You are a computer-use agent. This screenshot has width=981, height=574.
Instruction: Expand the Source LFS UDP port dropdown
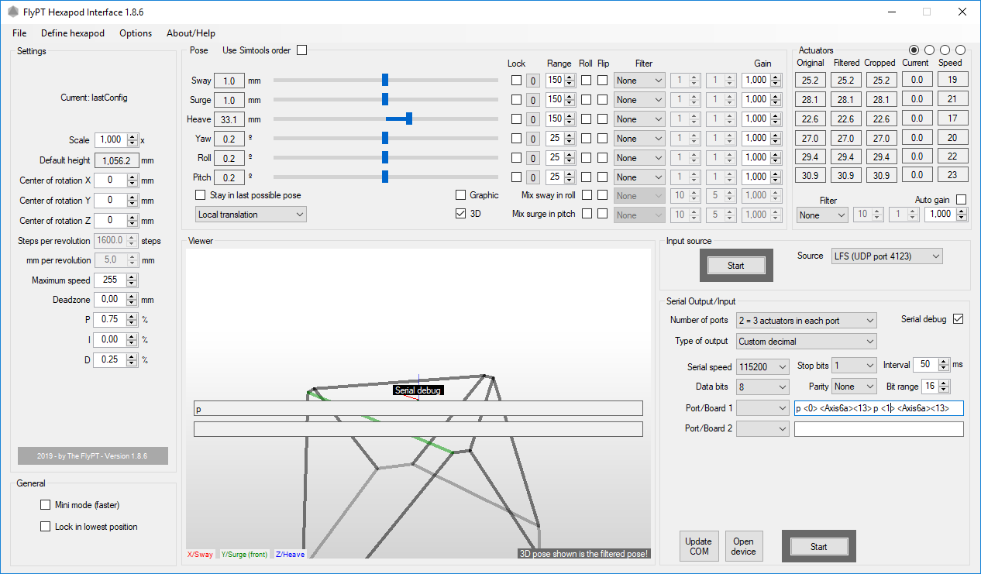coord(886,256)
